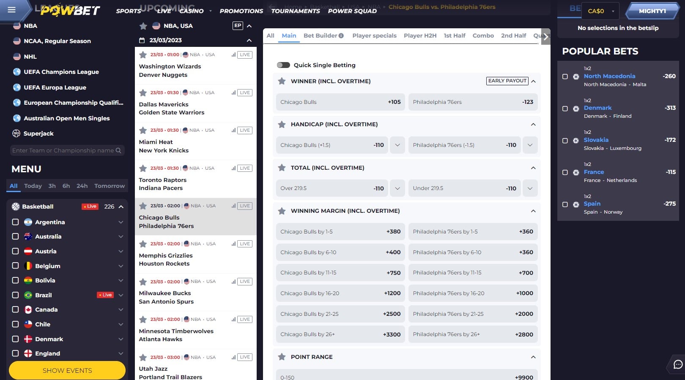This screenshot has width=685, height=380.
Task: Open the hamburger menu icon
Action: pos(12,10)
